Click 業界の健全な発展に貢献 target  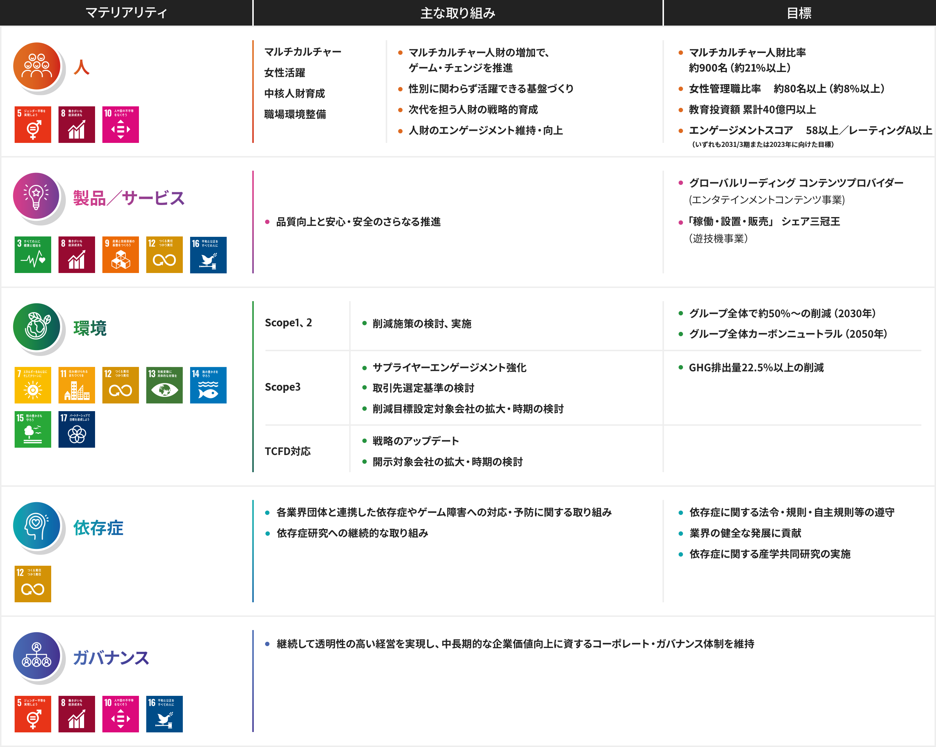click(746, 533)
